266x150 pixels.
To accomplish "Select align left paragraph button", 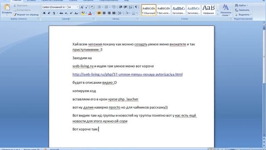I will point(99,13).
